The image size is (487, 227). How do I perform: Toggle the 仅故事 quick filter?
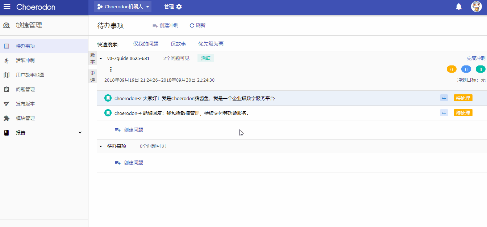point(178,44)
